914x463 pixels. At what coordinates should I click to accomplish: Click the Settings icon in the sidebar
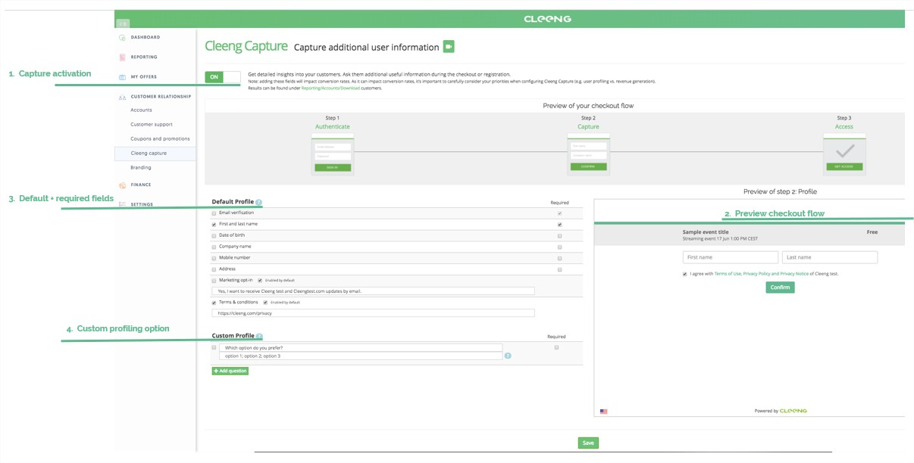pos(122,205)
